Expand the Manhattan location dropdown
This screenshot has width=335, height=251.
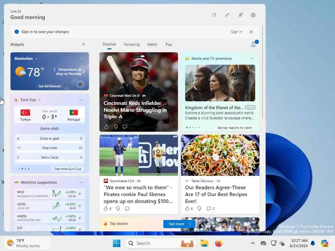[36, 59]
